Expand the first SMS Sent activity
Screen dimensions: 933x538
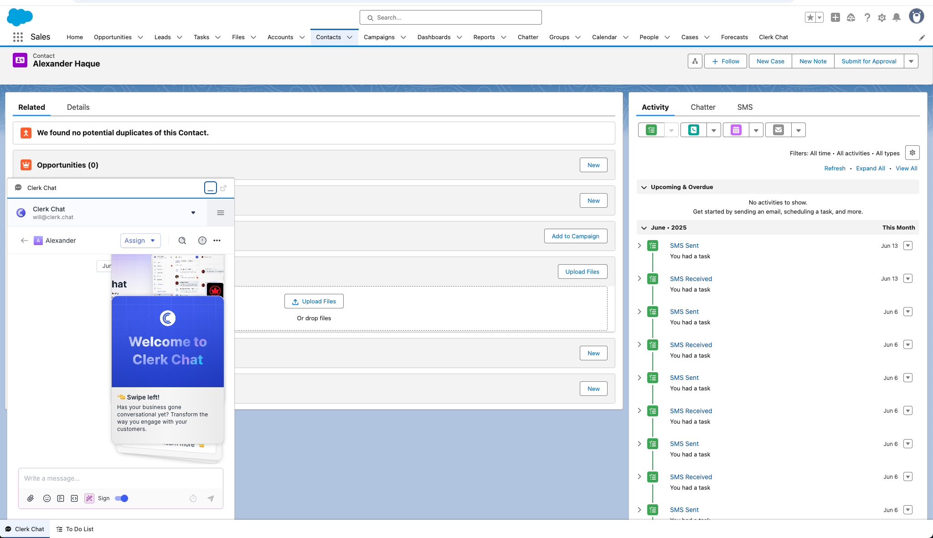pyautogui.click(x=639, y=246)
